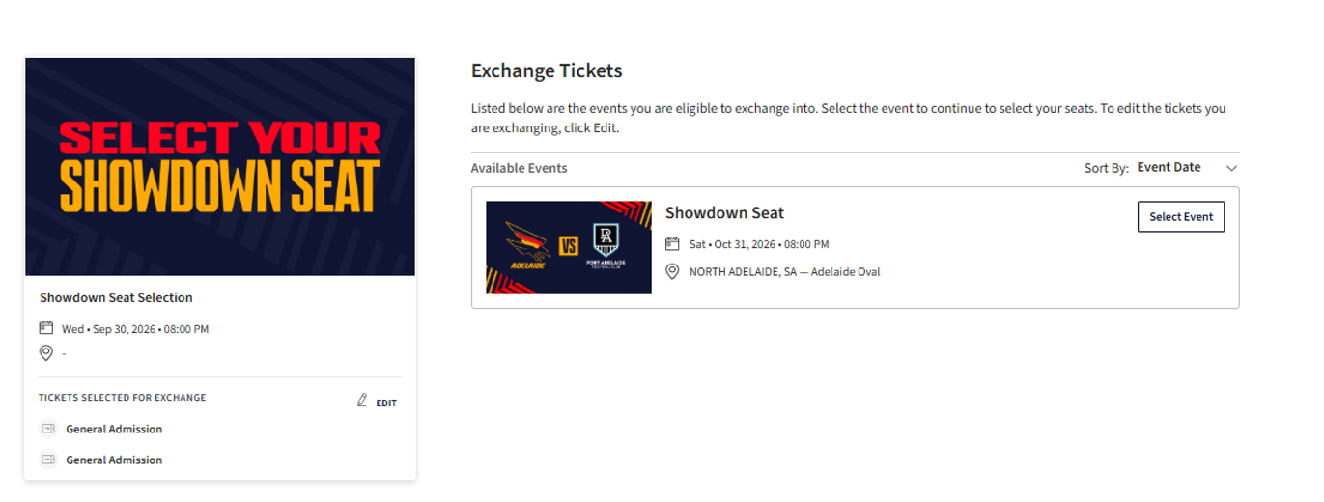Click the first General Admission ticket icon
This screenshot has width=1324, height=502.
pos(48,429)
